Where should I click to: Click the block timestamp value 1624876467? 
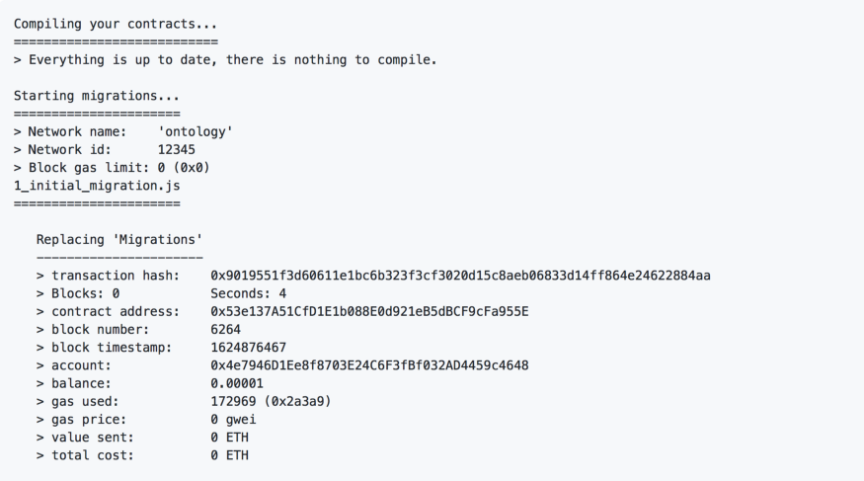[x=248, y=348]
